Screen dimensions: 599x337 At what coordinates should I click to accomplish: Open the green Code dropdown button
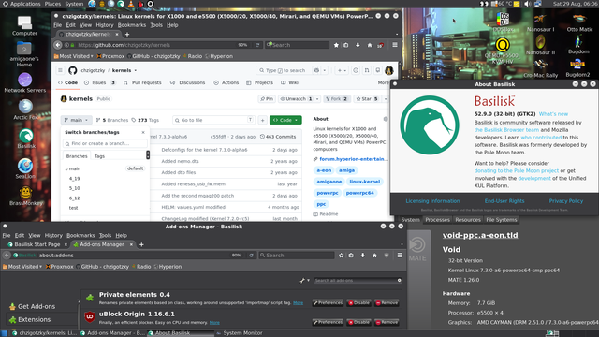click(285, 120)
